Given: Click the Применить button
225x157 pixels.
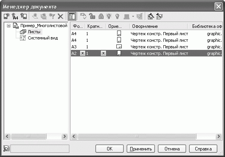Looking at the screenshot, I should click(x=141, y=148).
